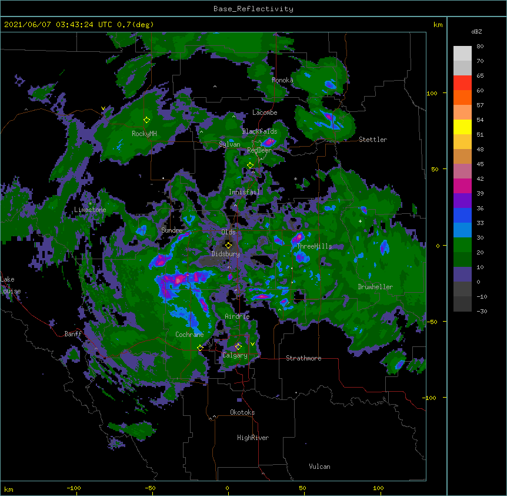Click the Lacombe city label
Viewport: 507px width, 496px height.
click(x=265, y=113)
